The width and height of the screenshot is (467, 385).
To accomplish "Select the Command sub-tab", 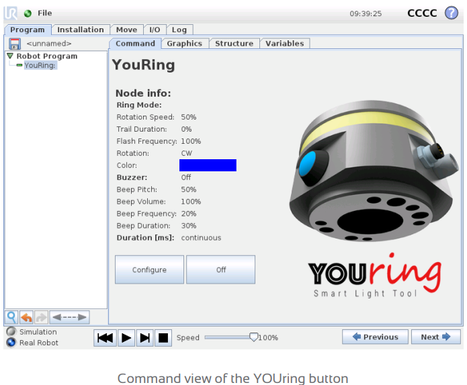I will click(135, 44).
